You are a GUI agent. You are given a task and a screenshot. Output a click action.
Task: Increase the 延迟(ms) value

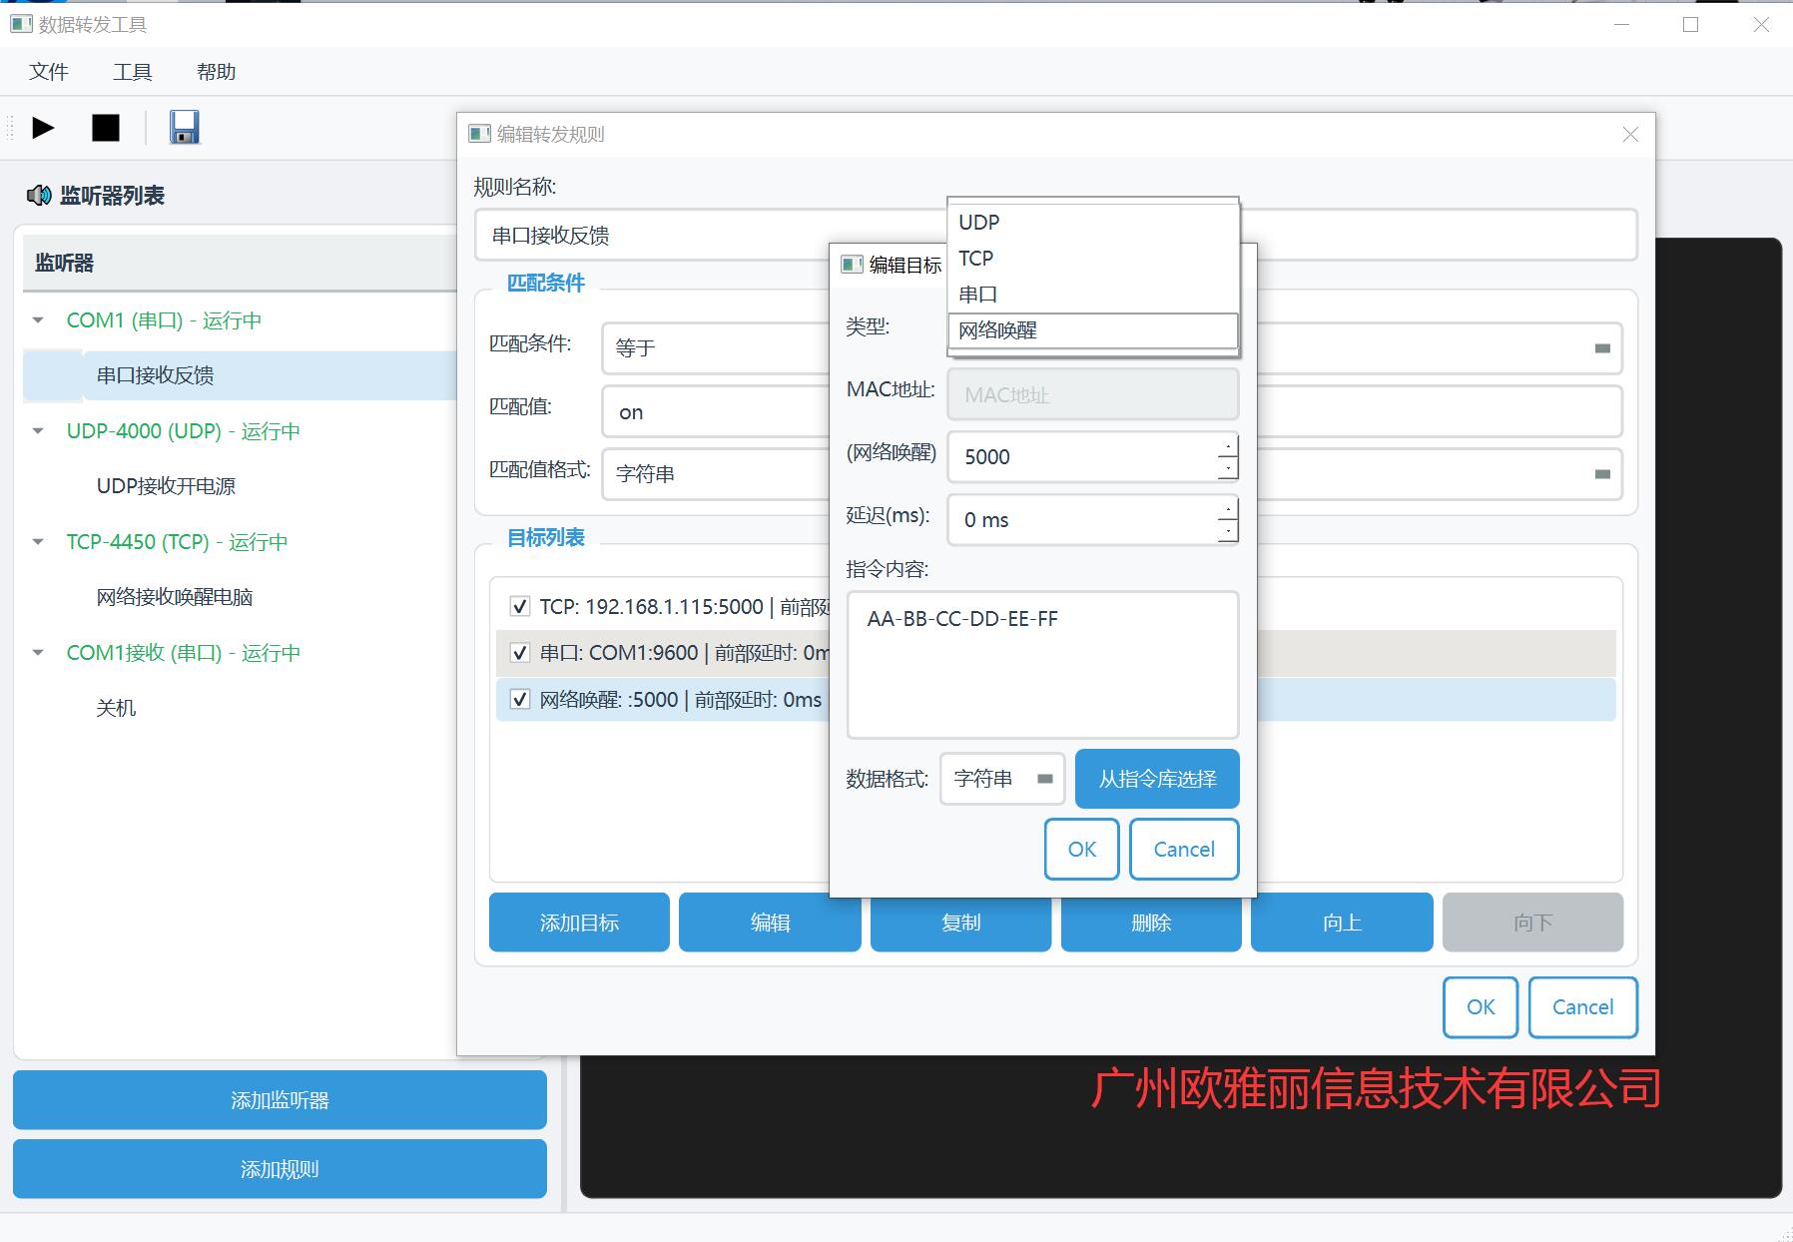tap(1228, 508)
